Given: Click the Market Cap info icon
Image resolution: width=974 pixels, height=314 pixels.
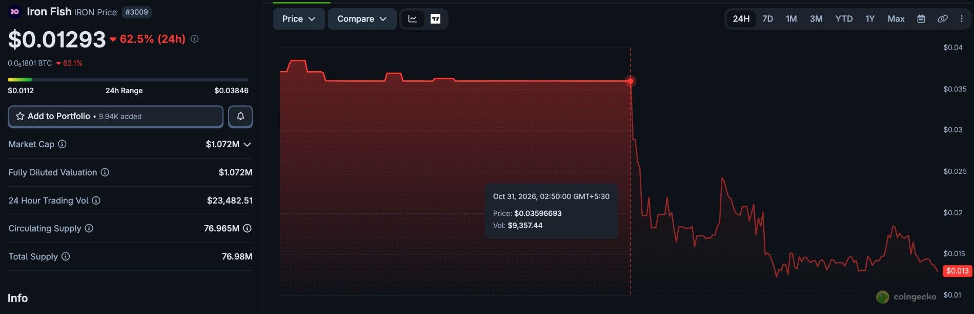Looking at the screenshot, I should click(x=62, y=144).
